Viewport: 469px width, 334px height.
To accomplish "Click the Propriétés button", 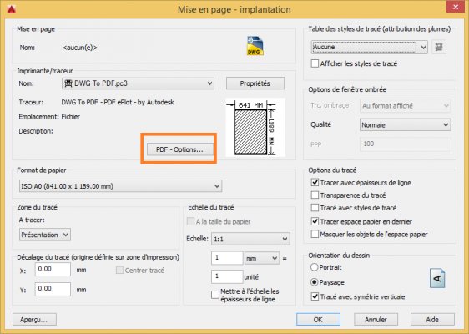I will click(255, 83).
